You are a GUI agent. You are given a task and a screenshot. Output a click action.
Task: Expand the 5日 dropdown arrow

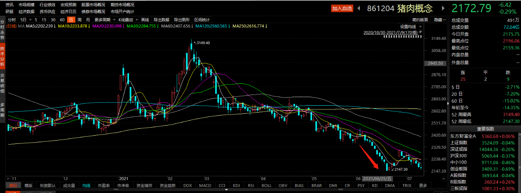tap(30, 20)
